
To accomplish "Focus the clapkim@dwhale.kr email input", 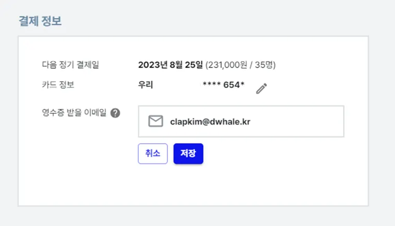I will pos(241,122).
